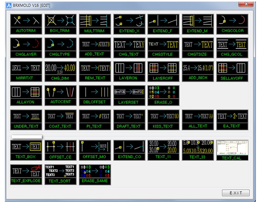
Task: Launch the EXTEND_X tool
Action: pyautogui.click(x=129, y=24)
